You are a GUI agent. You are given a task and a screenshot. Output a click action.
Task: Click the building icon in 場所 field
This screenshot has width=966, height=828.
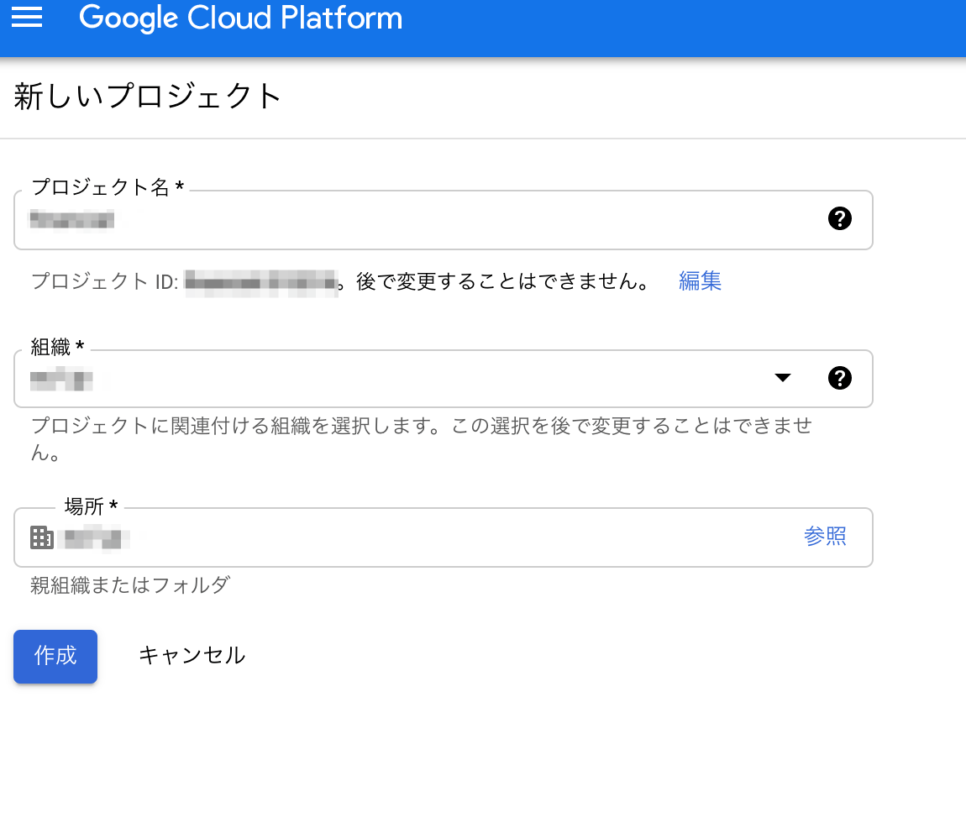(42, 537)
